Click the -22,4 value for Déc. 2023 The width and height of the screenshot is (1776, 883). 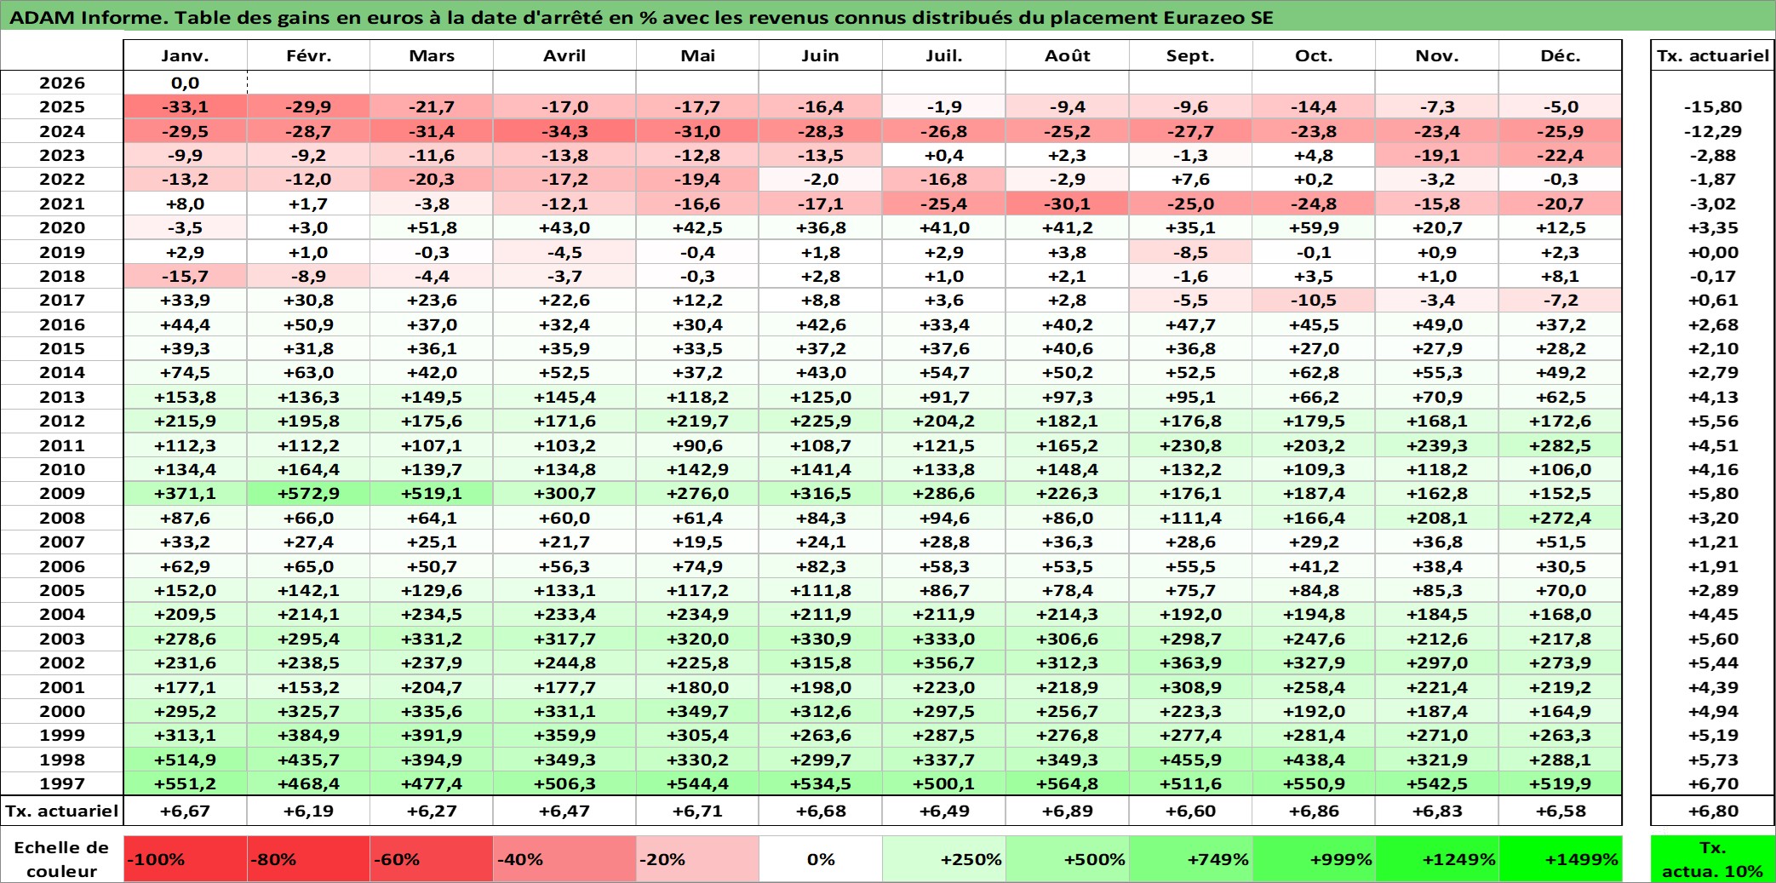tap(1561, 155)
